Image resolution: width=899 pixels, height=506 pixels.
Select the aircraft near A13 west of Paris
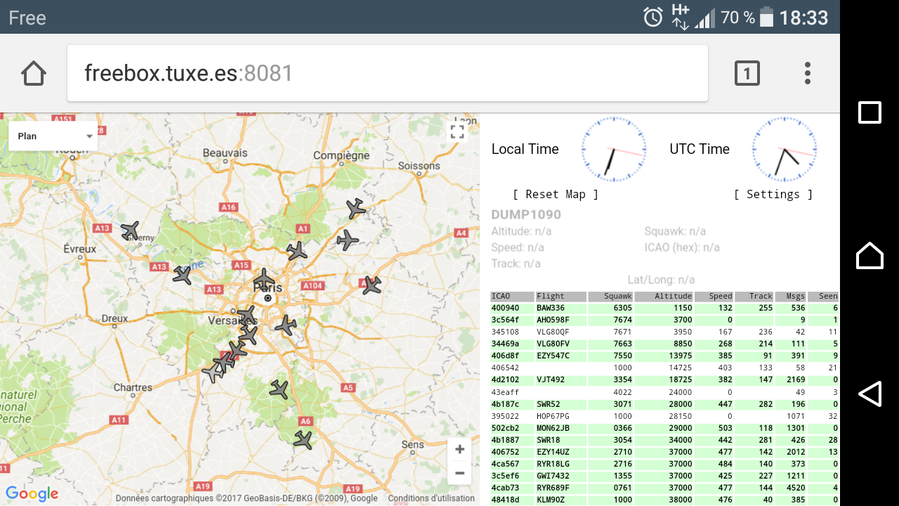pyautogui.click(x=183, y=275)
